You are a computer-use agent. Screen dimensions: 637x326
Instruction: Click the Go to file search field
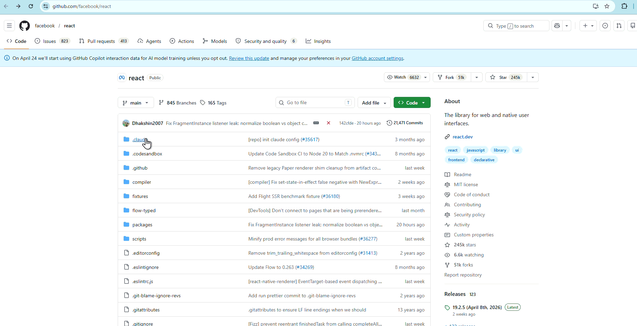[x=315, y=103]
